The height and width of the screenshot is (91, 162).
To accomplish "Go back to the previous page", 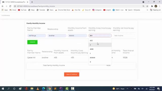I will click(3, 6).
